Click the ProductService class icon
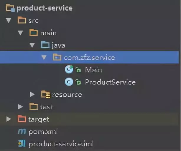 (69, 82)
